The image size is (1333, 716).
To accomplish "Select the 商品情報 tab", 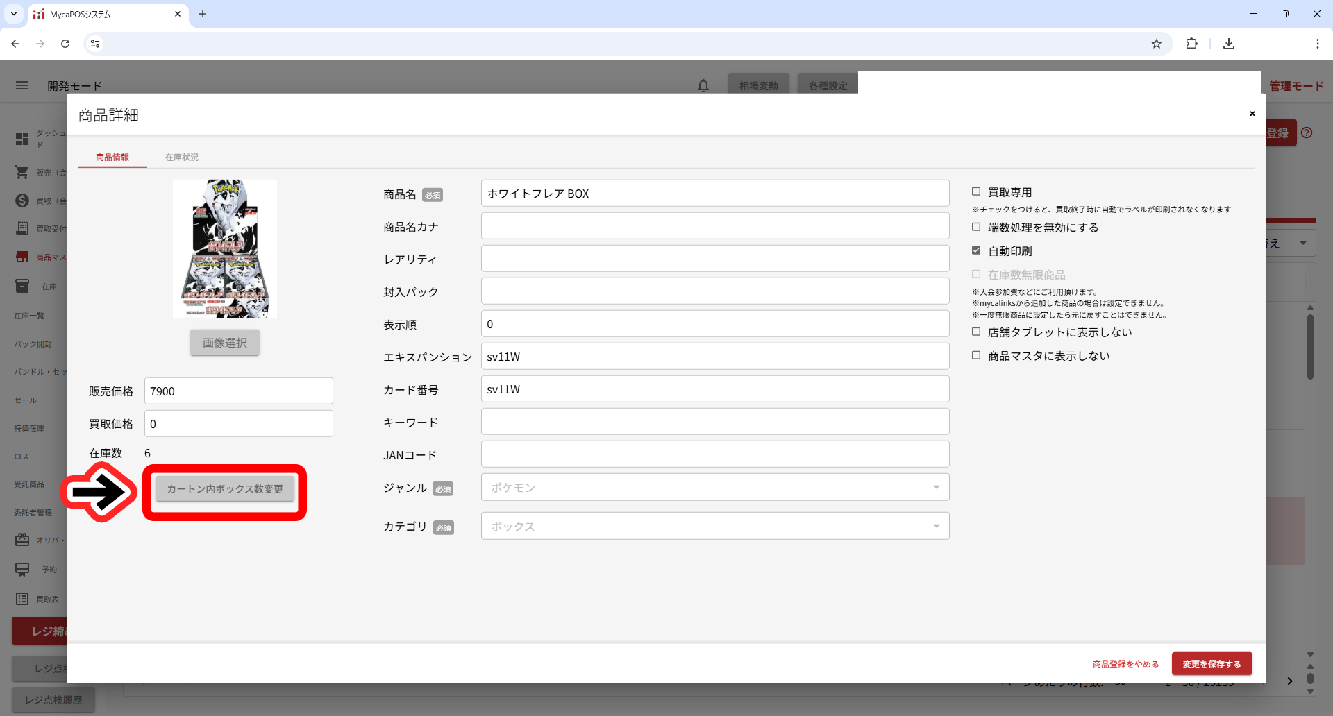I will [x=112, y=157].
